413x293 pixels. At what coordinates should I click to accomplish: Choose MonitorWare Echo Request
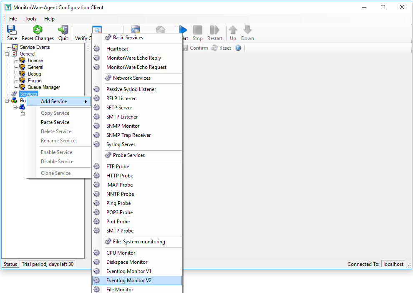point(137,67)
